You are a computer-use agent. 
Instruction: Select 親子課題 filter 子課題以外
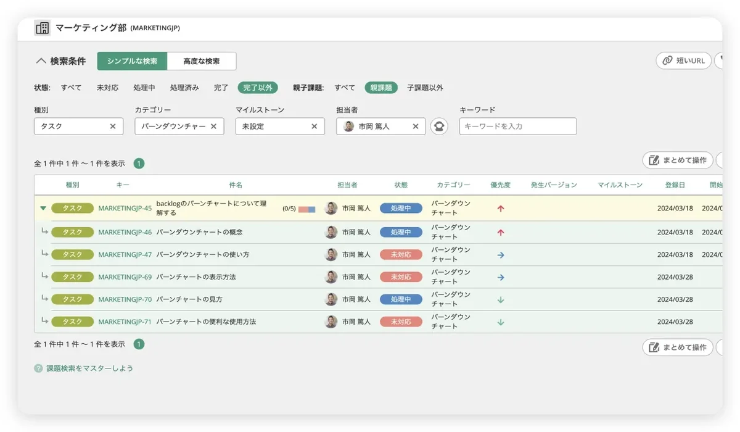pyautogui.click(x=425, y=88)
